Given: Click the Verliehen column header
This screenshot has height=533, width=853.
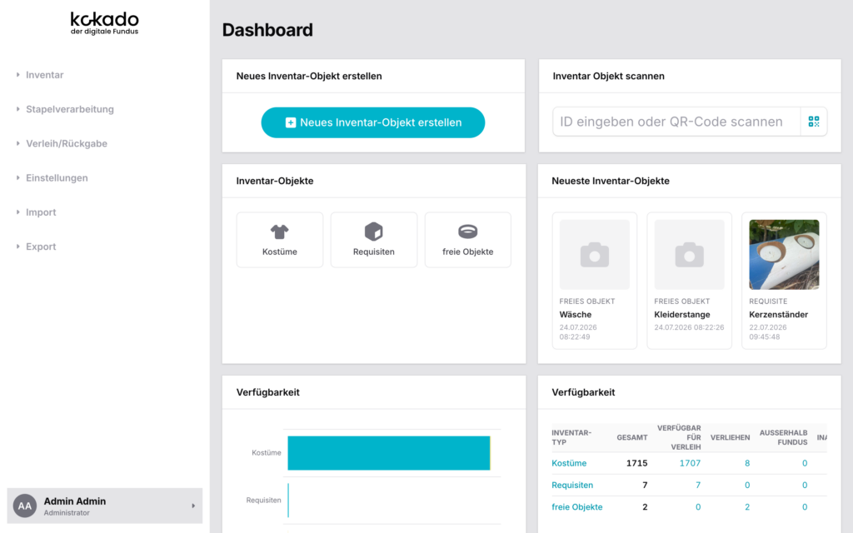Looking at the screenshot, I should tap(730, 437).
